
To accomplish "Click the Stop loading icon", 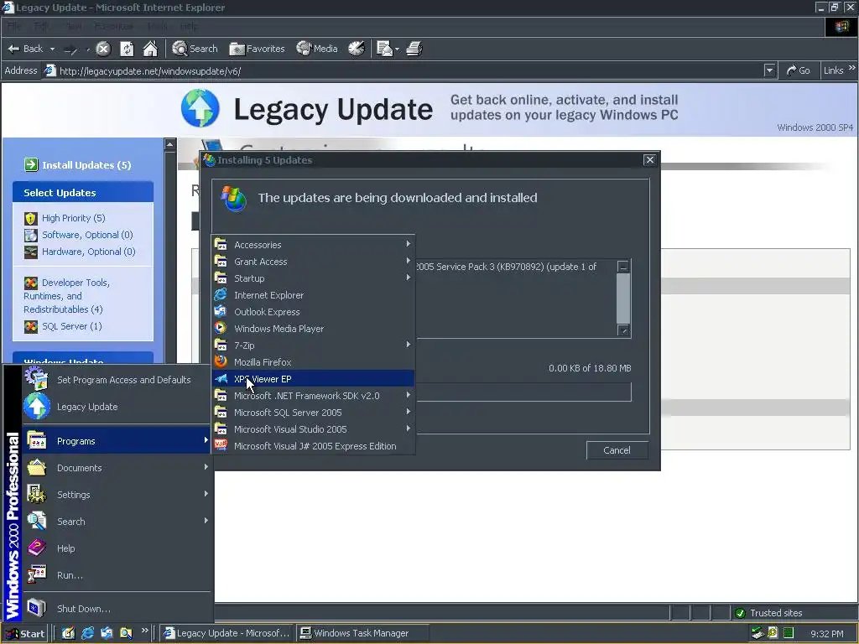I will (x=103, y=49).
